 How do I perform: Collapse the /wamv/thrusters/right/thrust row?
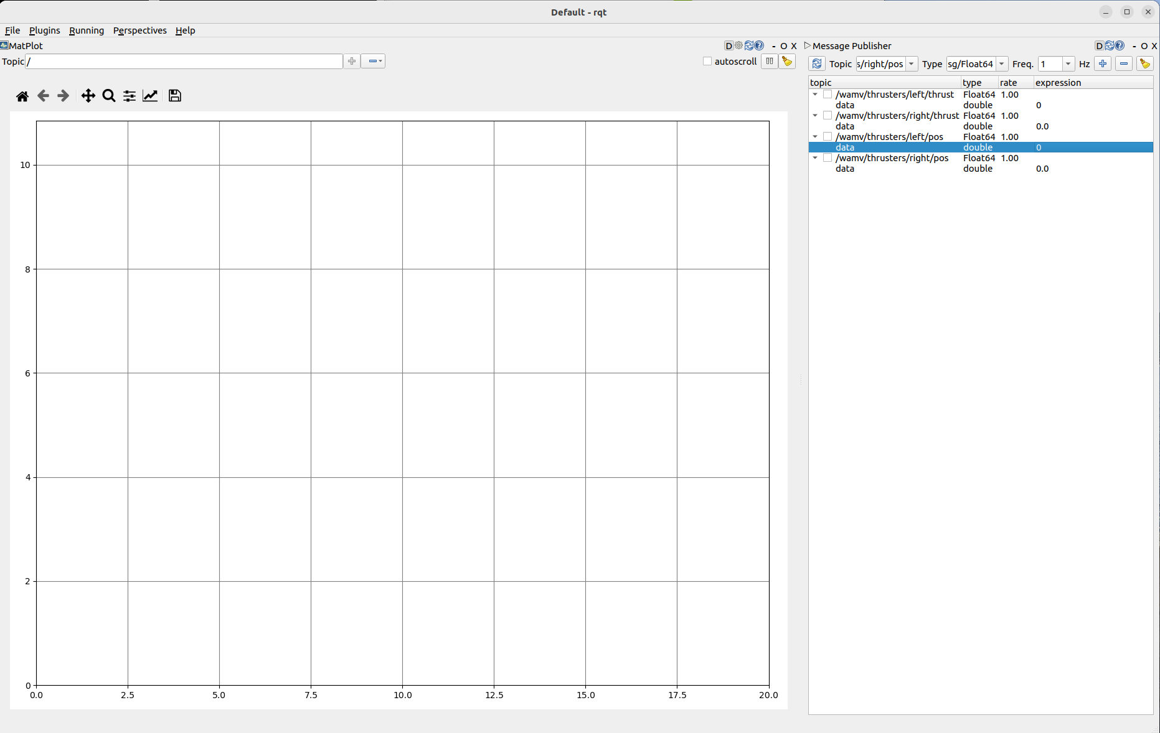815,116
